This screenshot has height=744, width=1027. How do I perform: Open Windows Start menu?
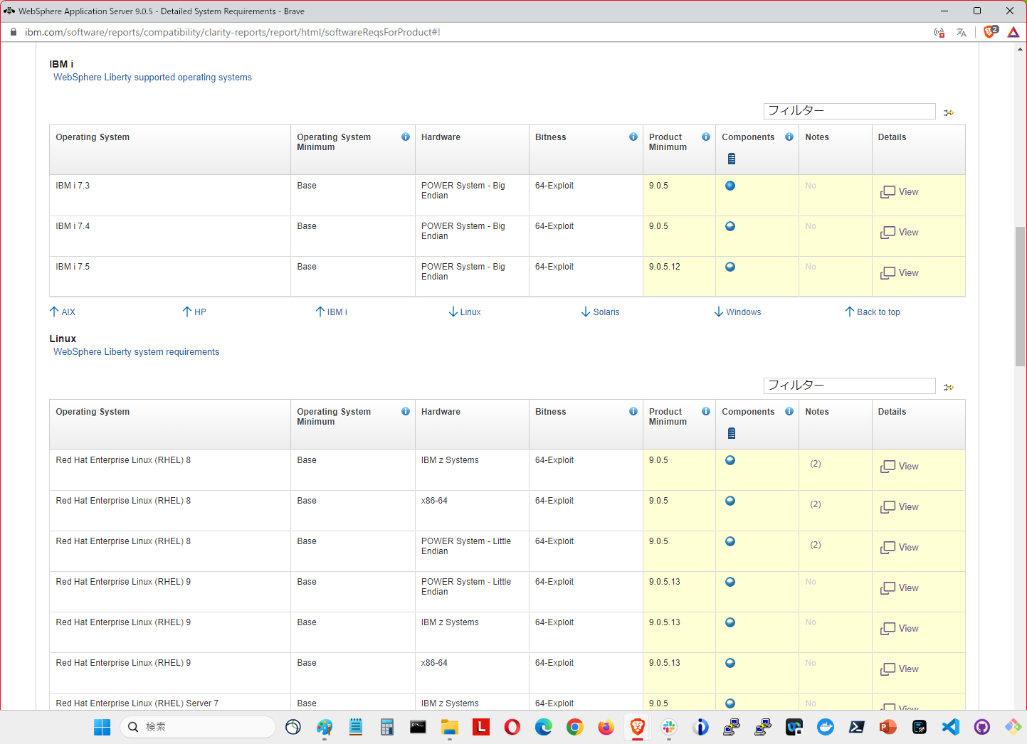(x=102, y=727)
